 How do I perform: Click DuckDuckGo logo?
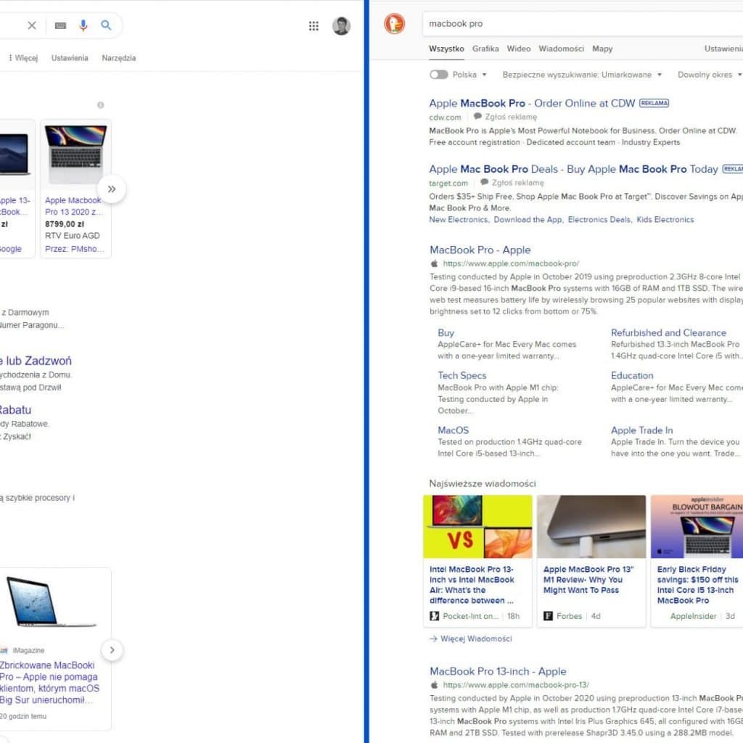click(394, 24)
